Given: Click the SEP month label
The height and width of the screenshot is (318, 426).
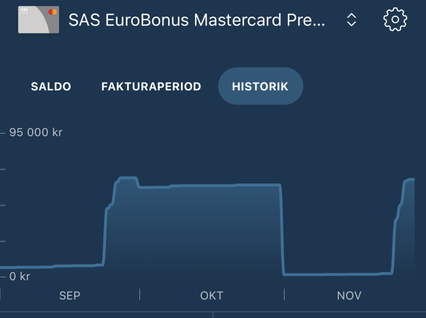Looking at the screenshot, I should (70, 296).
